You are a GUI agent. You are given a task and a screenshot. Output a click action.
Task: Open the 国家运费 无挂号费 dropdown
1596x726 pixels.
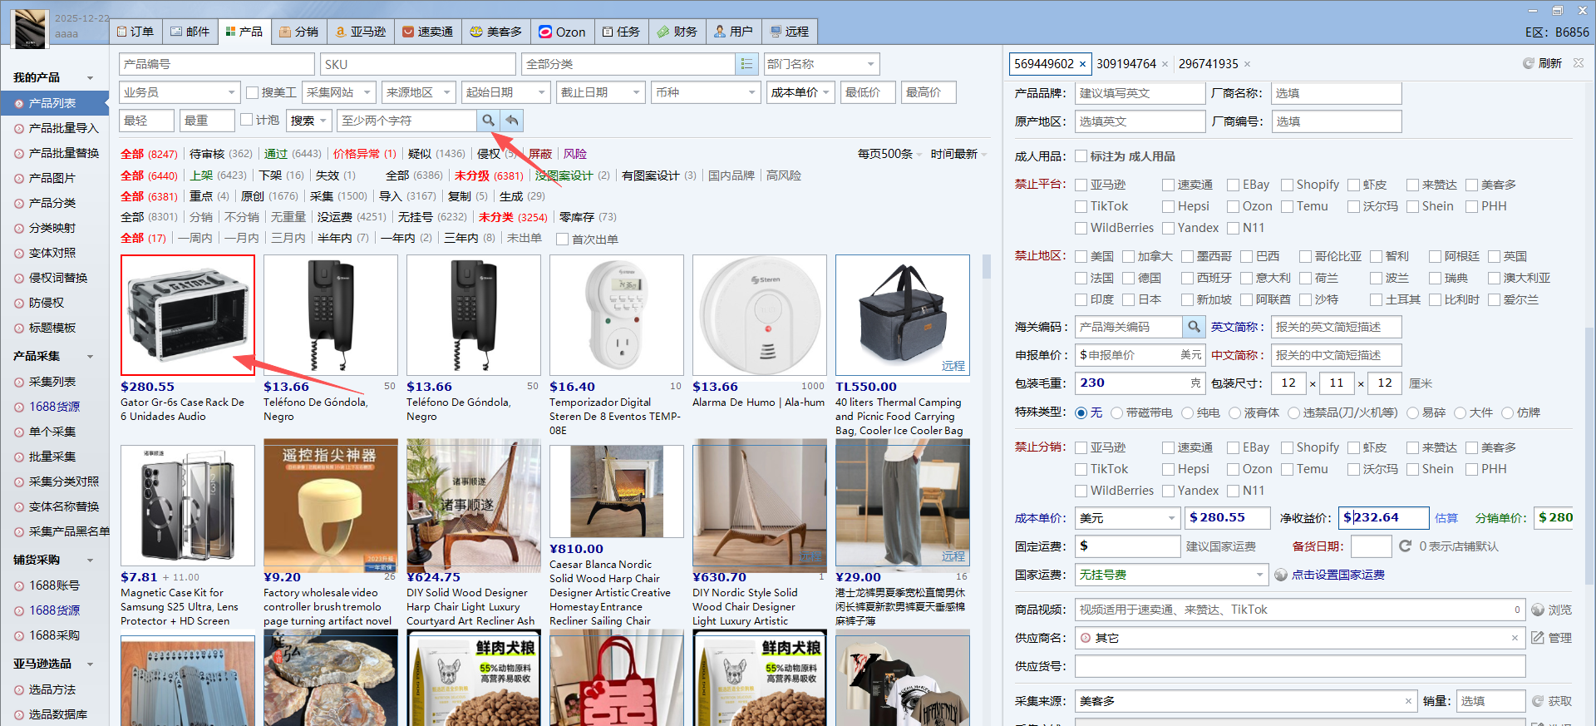(x=1259, y=575)
